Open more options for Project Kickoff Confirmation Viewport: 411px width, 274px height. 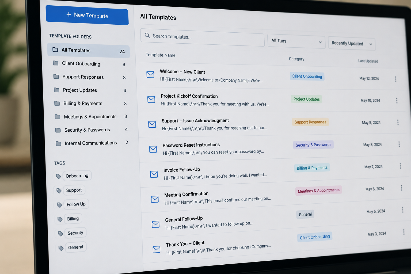397,101
